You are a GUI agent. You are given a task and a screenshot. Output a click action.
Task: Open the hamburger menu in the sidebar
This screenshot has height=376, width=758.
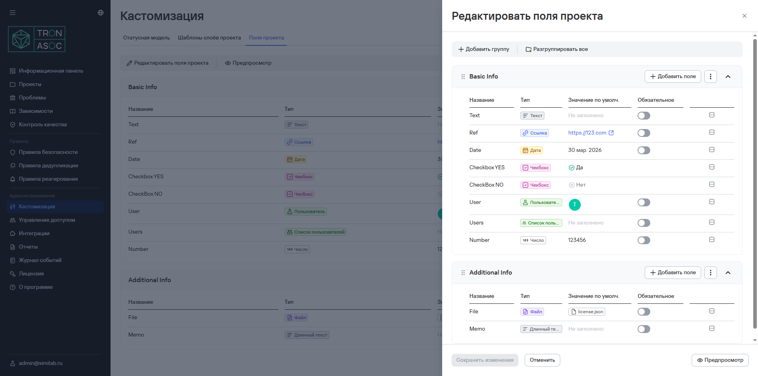coord(13,13)
